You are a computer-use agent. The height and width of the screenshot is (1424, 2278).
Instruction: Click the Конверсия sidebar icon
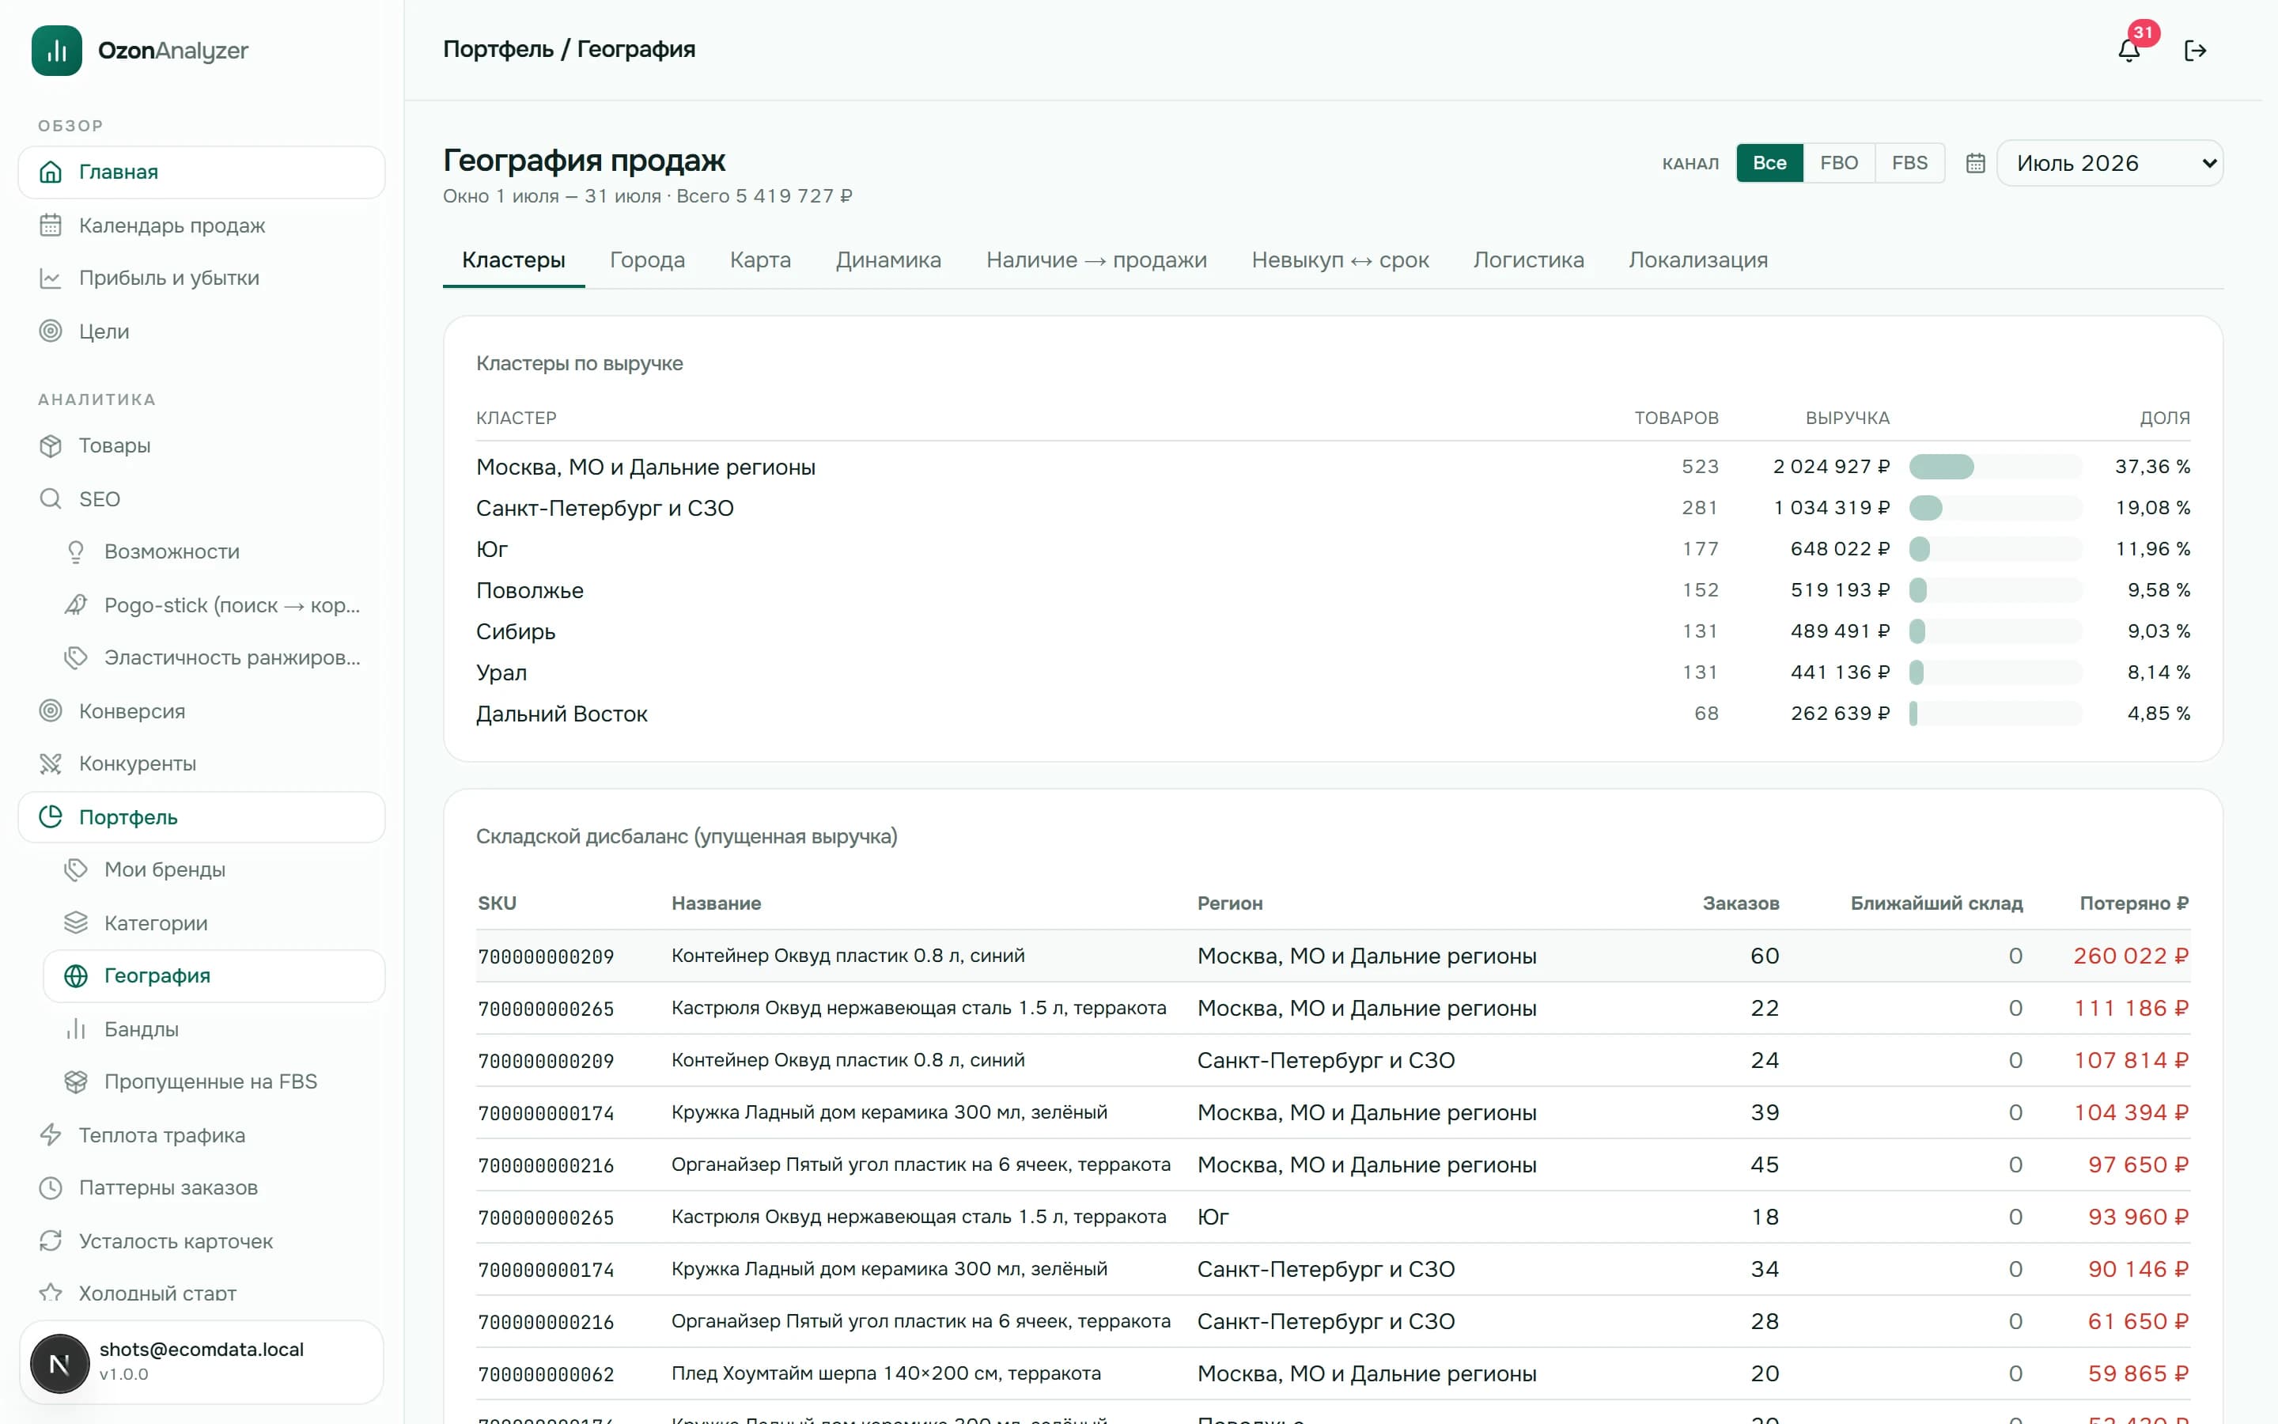51,710
